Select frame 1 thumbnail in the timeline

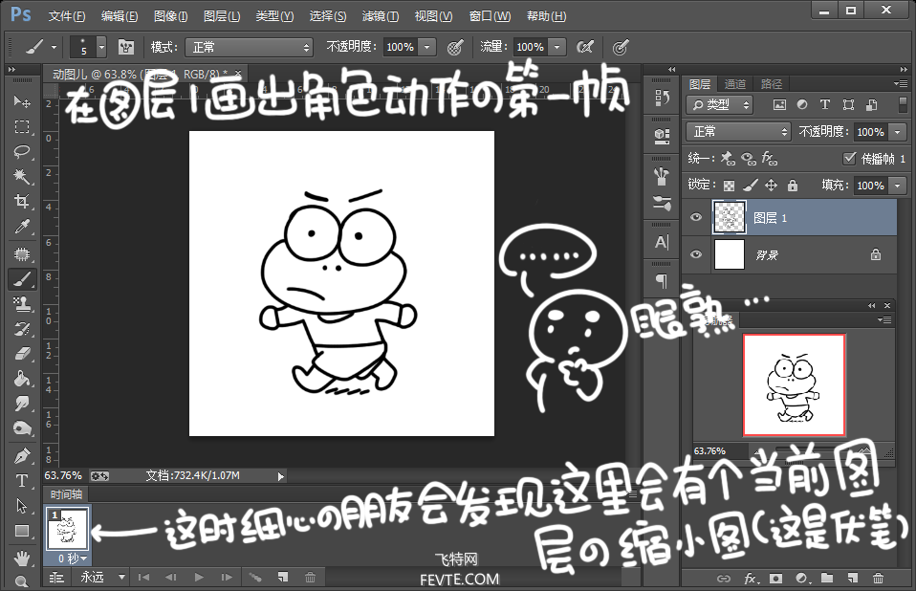tap(67, 529)
